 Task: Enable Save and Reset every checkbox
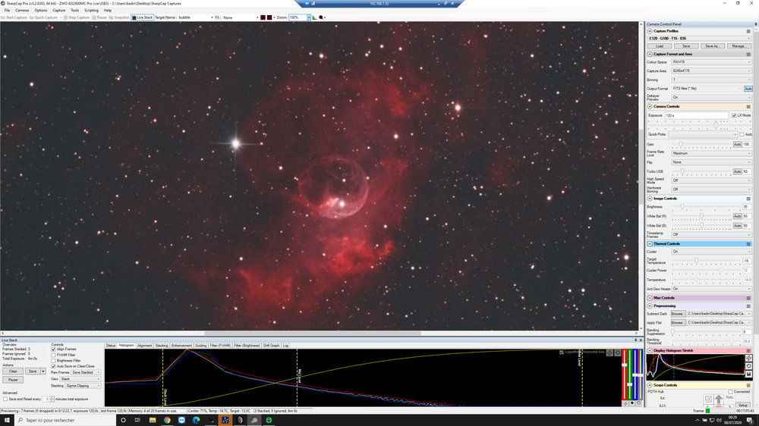pyautogui.click(x=5, y=399)
